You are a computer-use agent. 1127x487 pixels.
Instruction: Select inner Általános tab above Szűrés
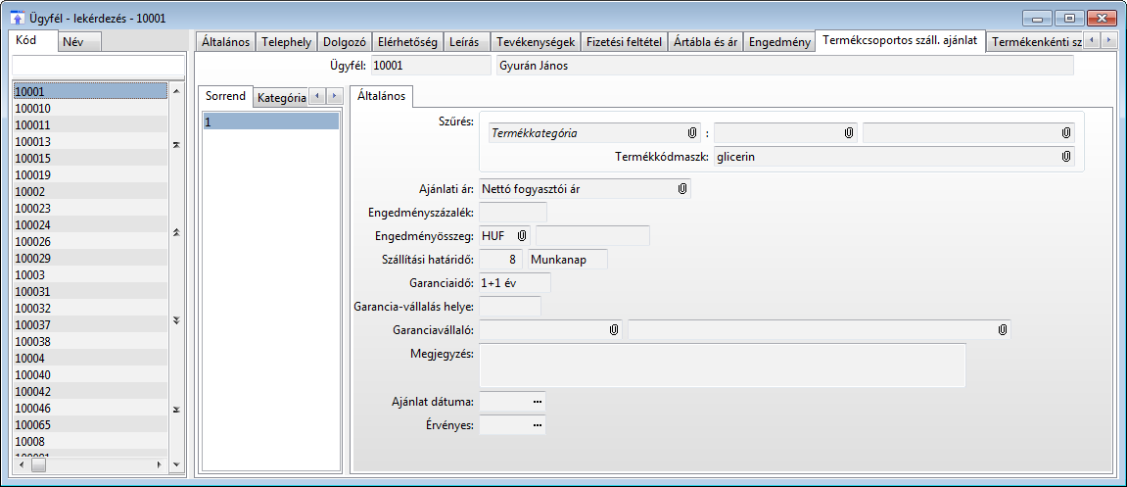(x=382, y=96)
